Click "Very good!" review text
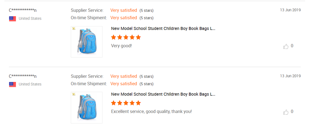The width and height of the screenshot is (309, 127). tap(121, 46)
